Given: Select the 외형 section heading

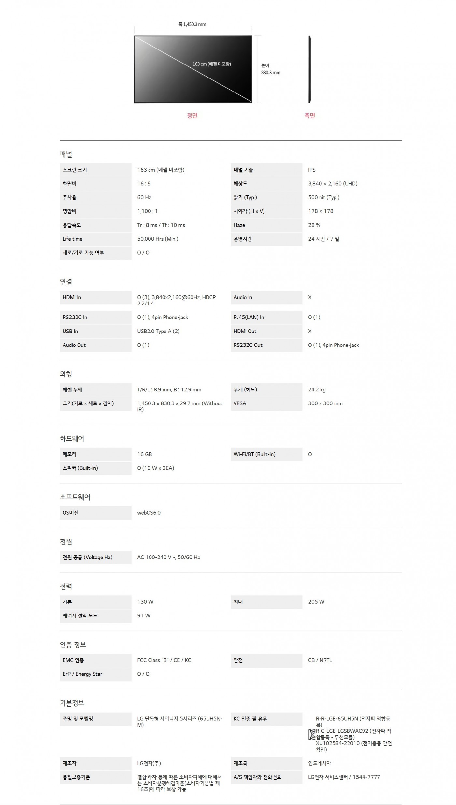Looking at the screenshot, I should (x=66, y=374).
